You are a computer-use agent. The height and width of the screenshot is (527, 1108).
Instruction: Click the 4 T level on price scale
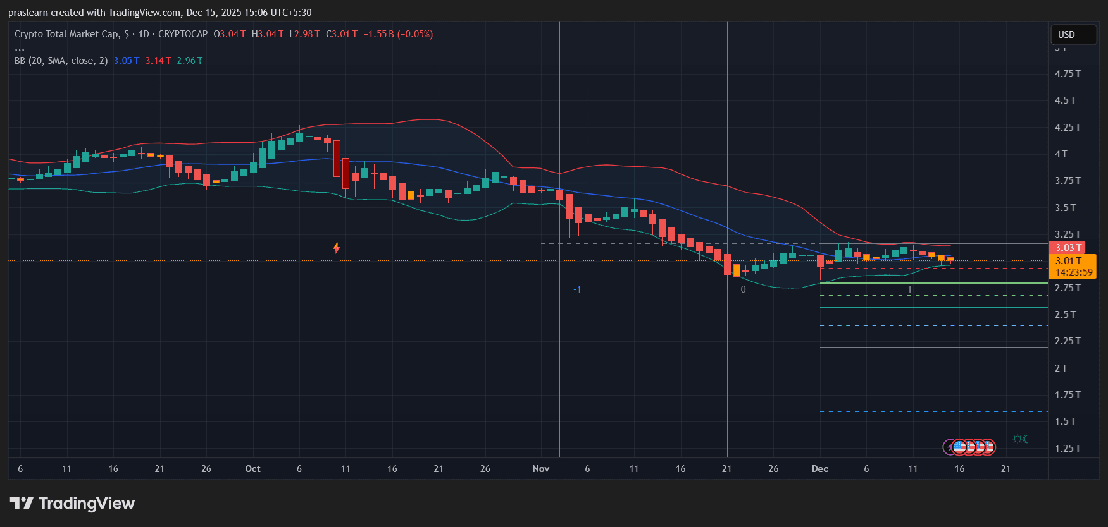(1061, 154)
